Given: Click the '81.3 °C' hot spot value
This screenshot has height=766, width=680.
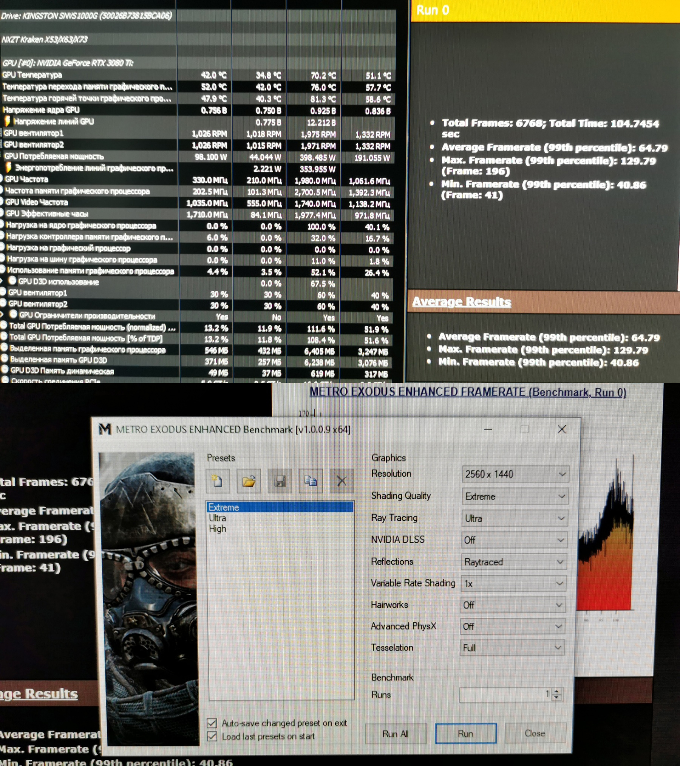Looking at the screenshot, I should 323,99.
